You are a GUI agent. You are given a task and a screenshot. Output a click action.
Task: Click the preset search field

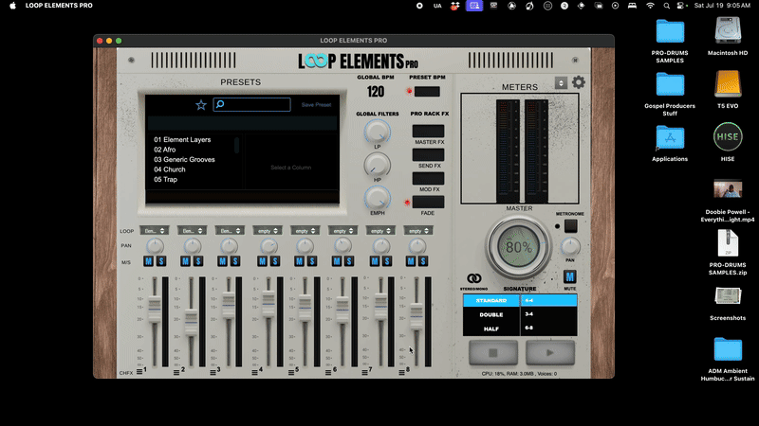(252, 104)
